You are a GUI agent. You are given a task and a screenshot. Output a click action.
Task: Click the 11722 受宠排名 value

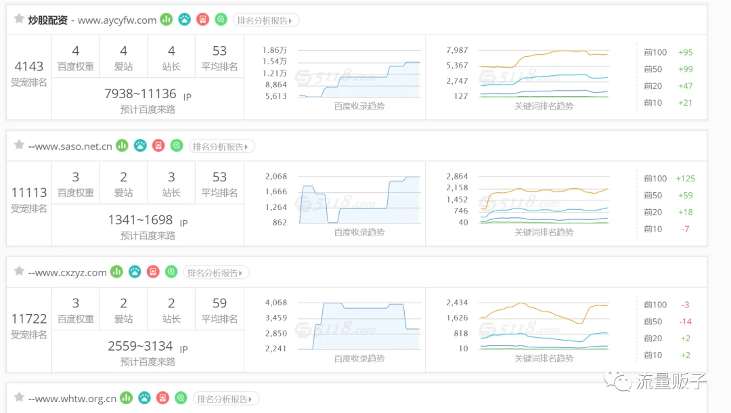coord(29,319)
